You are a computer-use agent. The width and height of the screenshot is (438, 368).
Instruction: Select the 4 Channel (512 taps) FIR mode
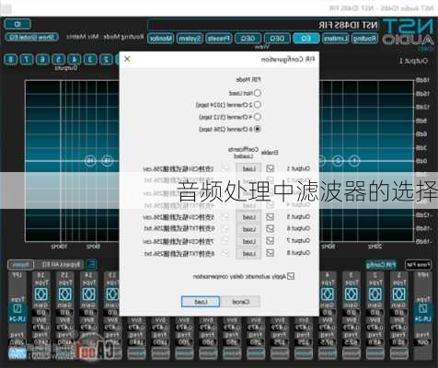[x=258, y=117]
